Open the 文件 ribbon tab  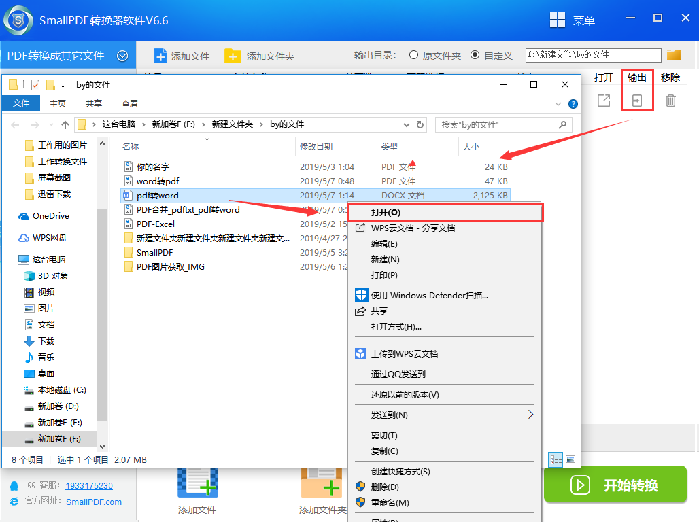pyautogui.click(x=21, y=103)
